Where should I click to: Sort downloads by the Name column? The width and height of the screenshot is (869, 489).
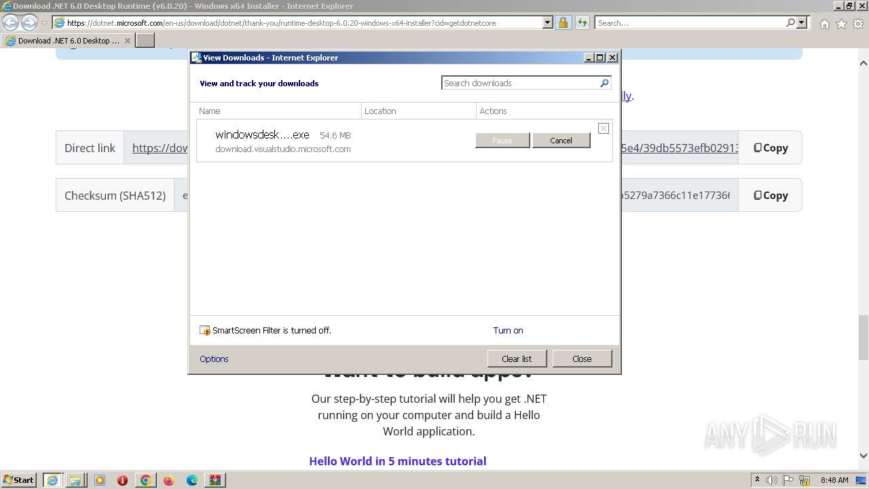pos(278,111)
